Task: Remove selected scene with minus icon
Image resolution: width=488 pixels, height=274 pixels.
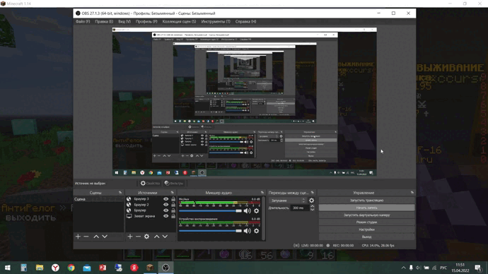Action: tap(86, 237)
